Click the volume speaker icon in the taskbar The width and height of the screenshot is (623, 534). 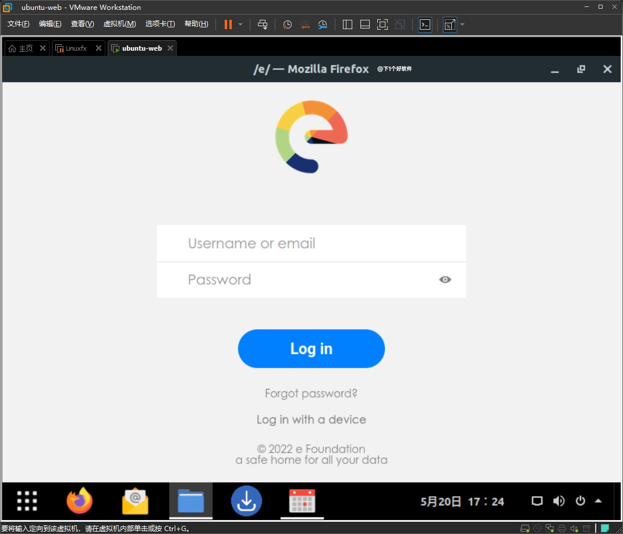[x=558, y=501]
